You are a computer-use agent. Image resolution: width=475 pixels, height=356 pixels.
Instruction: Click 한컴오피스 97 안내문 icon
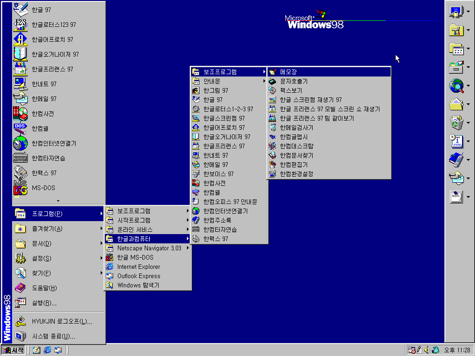[x=196, y=202]
